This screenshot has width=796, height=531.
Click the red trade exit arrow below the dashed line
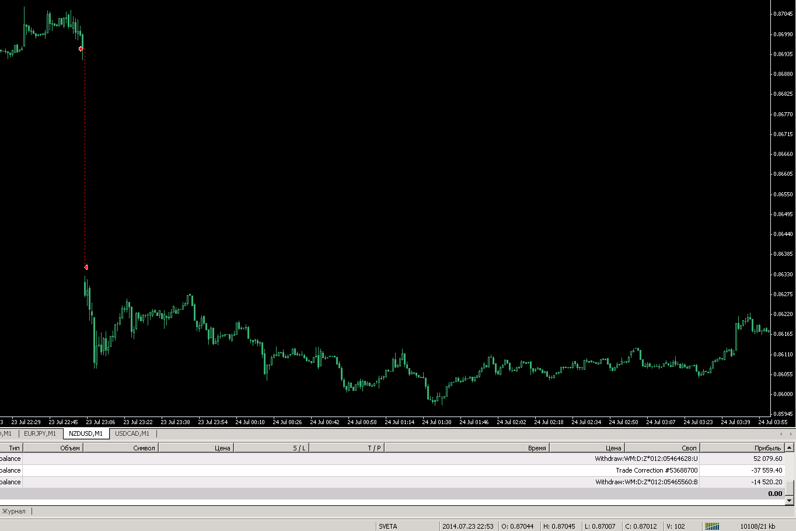(x=86, y=267)
